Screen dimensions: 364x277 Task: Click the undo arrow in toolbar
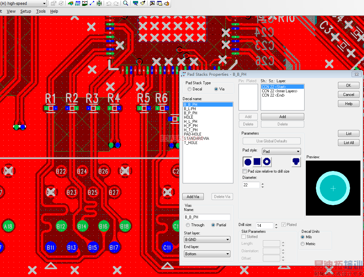(109, 3)
